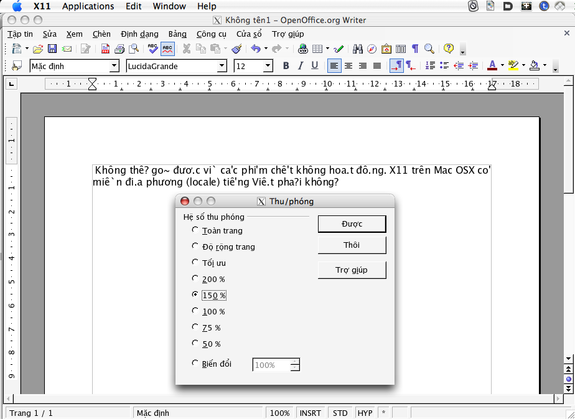Click the Help question mark icon

point(449,49)
